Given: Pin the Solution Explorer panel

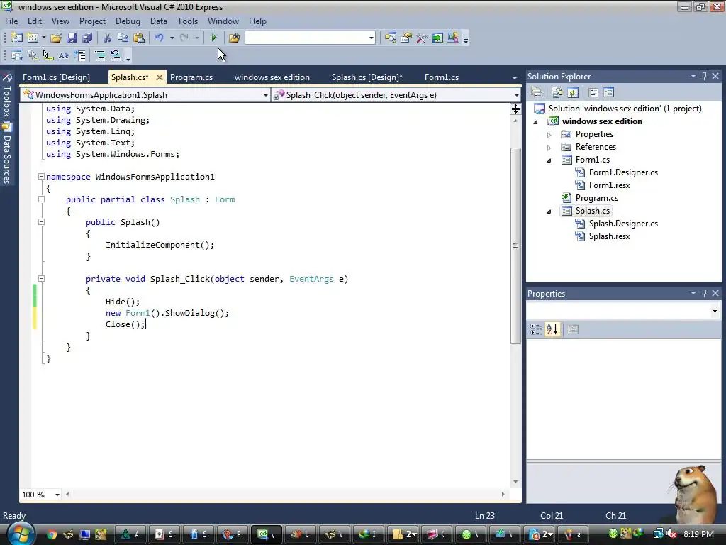Looking at the screenshot, I should 704,76.
